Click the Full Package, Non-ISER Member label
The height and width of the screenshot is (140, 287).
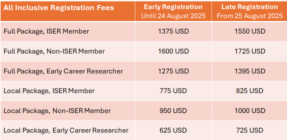54,51
